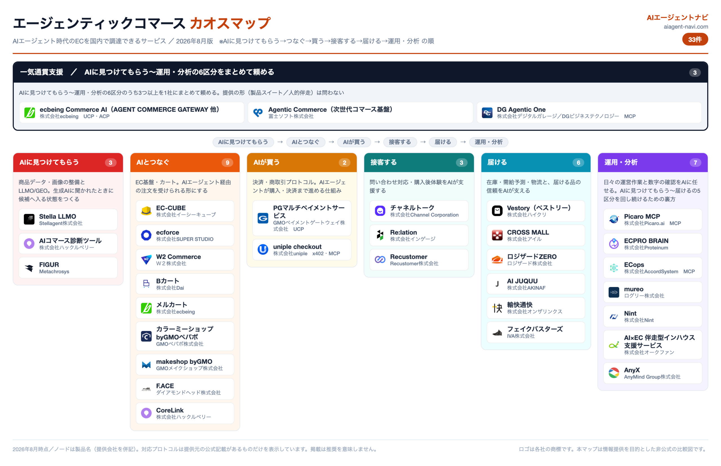The width and height of the screenshot is (721, 466).
Task: Click the 株式会社オンザリンクス text
Action: tap(535, 312)
